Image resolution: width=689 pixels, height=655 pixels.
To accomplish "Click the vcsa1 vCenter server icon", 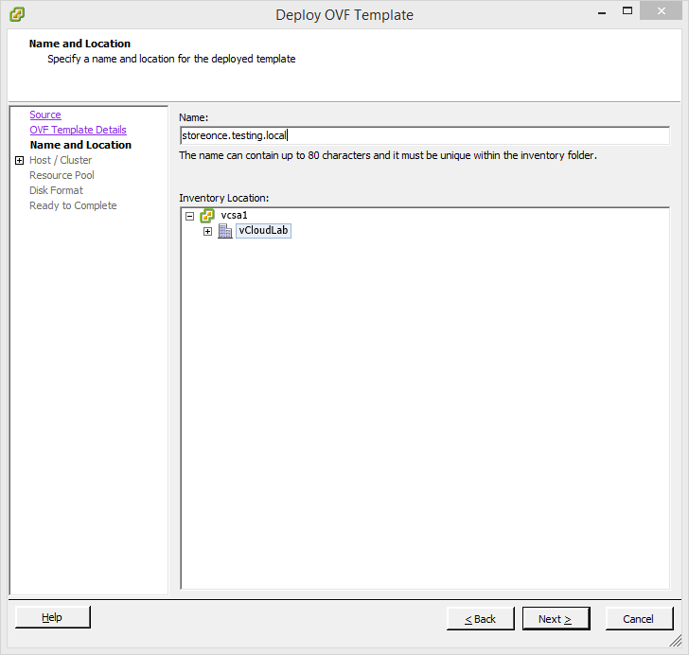I will pyautogui.click(x=208, y=216).
